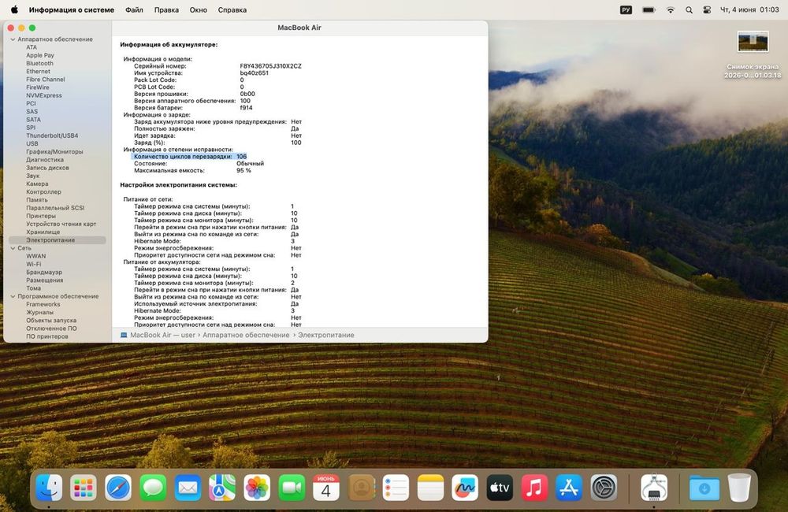The height and width of the screenshot is (512, 788).
Task: Open Photos from the Dock
Action: click(257, 488)
